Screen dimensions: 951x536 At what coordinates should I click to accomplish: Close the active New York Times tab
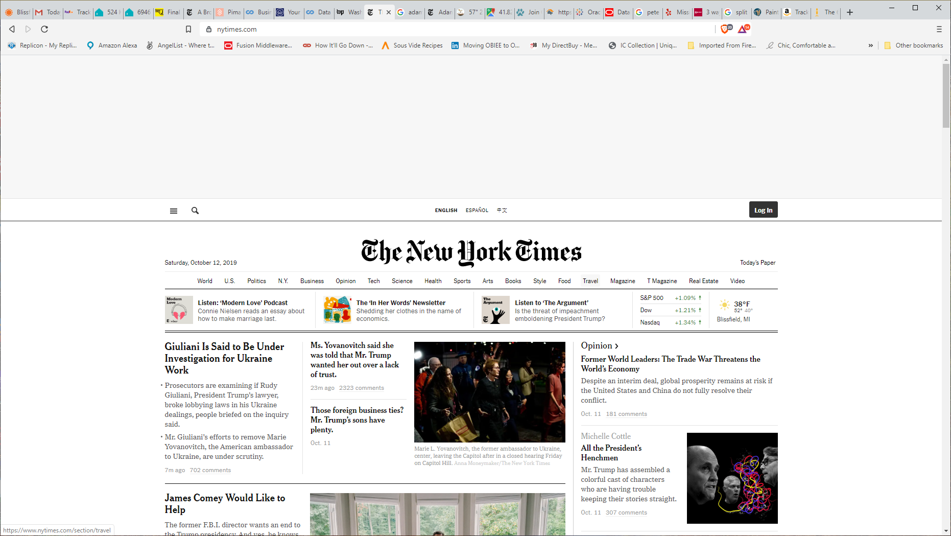[389, 12]
